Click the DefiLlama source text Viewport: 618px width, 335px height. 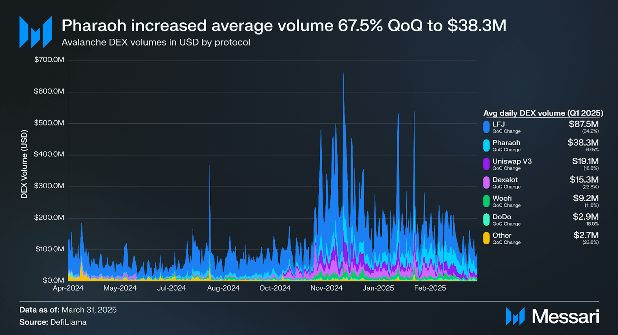click(68, 322)
